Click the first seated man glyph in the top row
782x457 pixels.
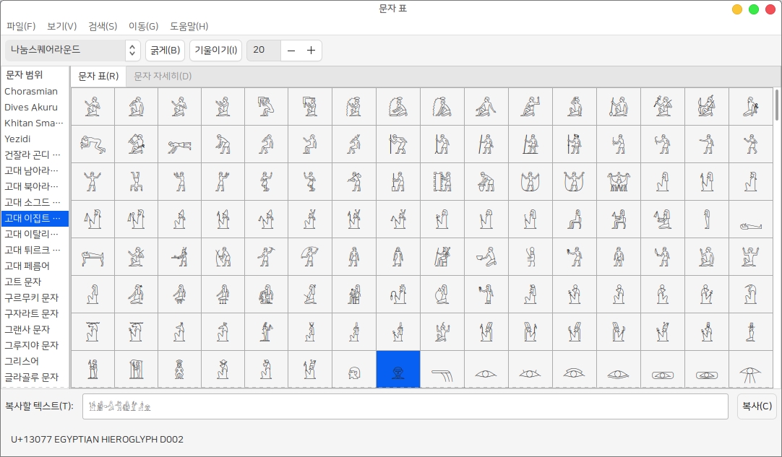coord(92,106)
